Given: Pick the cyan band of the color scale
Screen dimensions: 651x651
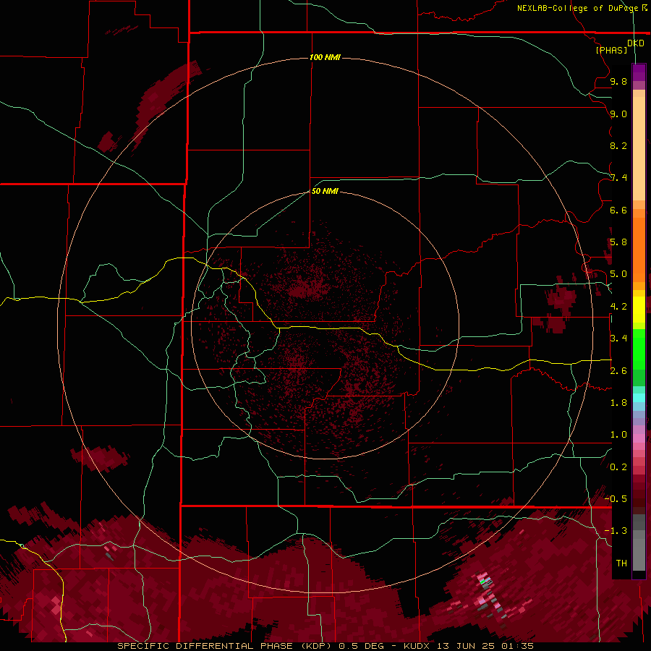Looking at the screenshot, I should pyautogui.click(x=639, y=398).
